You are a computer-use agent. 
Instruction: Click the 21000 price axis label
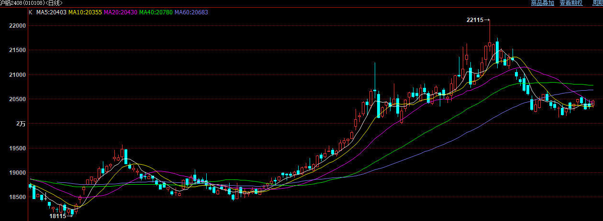pyautogui.click(x=18, y=75)
